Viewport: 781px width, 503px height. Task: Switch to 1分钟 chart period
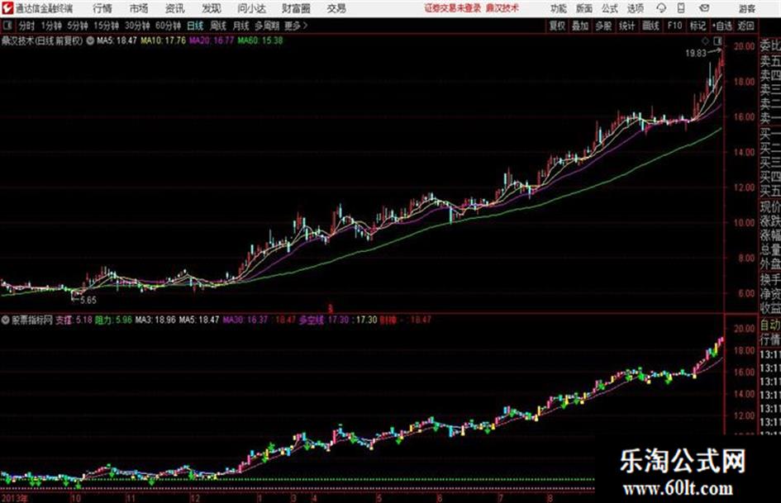click(51, 26)
